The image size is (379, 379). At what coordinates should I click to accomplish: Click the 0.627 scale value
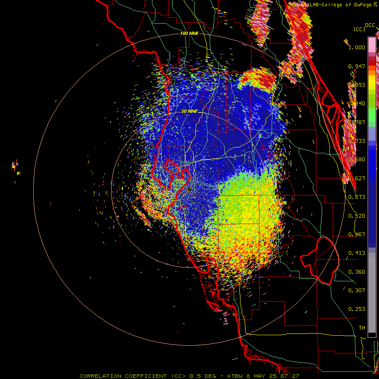tap(357, 179)
